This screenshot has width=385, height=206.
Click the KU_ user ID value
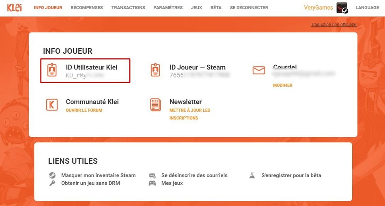click(85, 75)
